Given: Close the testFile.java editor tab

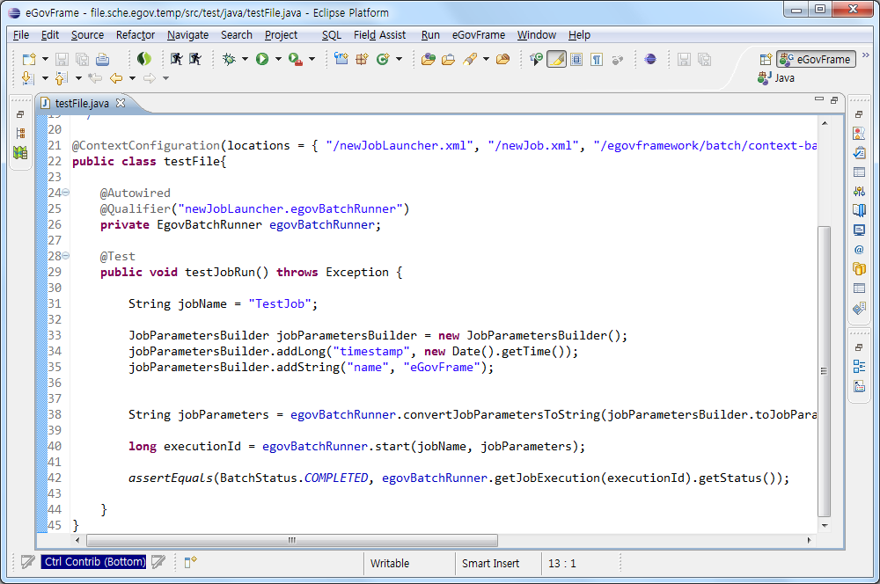Looking at the screenshot, I should point(121,103).
